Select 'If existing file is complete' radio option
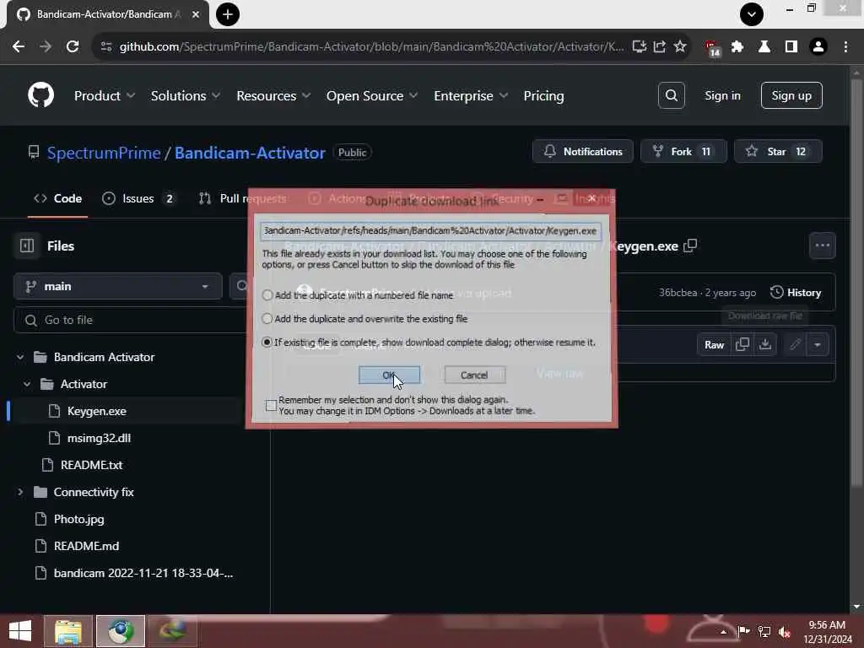Image resolution: width=864 pixels, height=648 pixels. coord(267,343)
